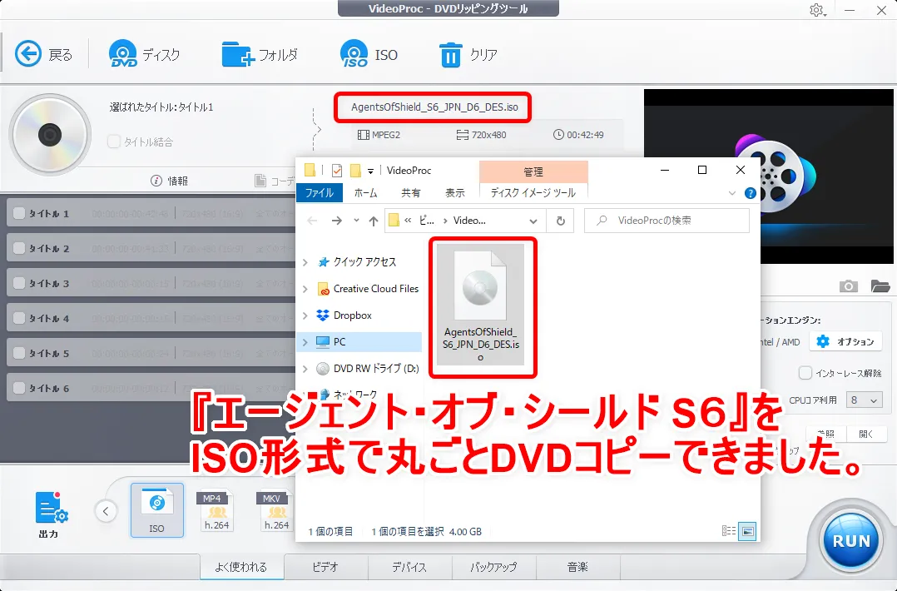This screenshot has width=897, height=591.
Task: Add a フォルダ source
Action: (x=238, y=54)
